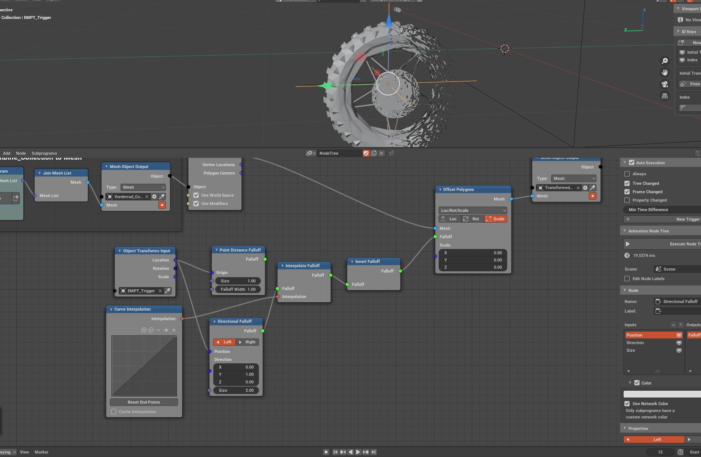The image size is (701, 457).
Task: Click the fake user shield icon for NodeTree
Action: click(x=366, y=153)
